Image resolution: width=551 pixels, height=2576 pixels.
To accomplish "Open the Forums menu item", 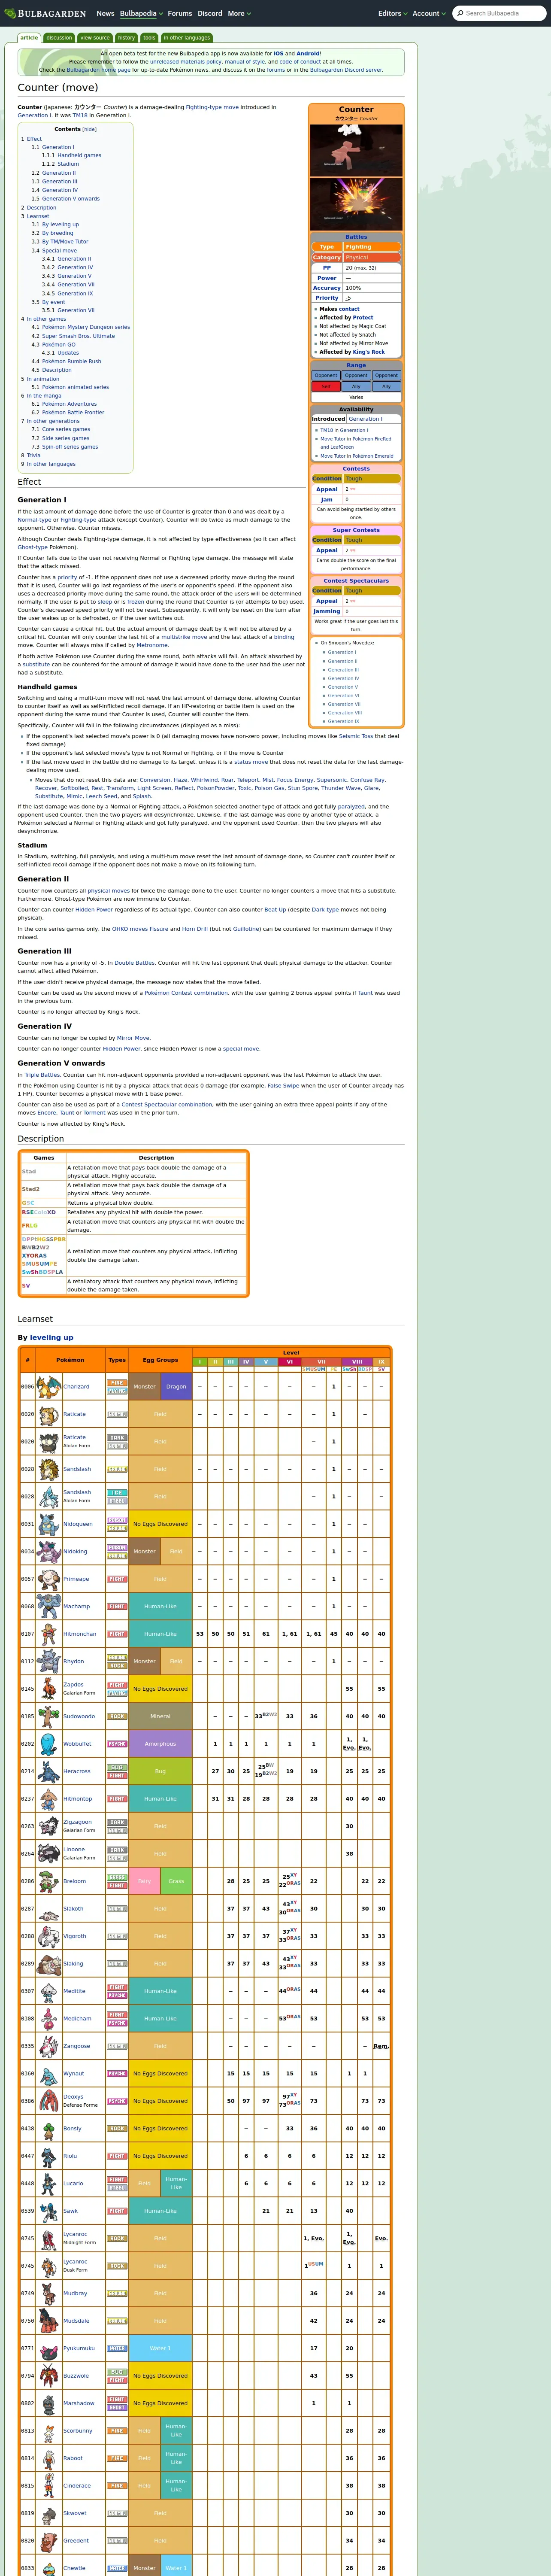I will [x=180, y=14].
